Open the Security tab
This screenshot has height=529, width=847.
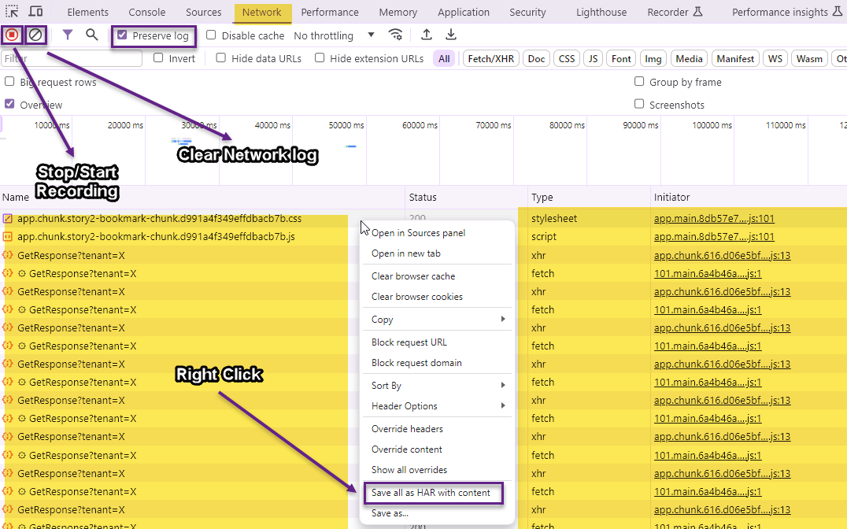click(527, 12)
